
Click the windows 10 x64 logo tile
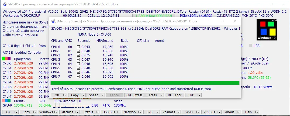(267, 29)
